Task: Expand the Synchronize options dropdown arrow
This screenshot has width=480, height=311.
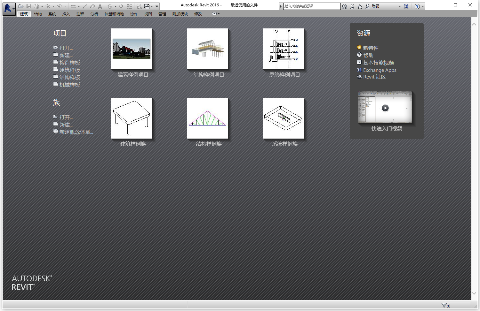Action: (42, 6)
